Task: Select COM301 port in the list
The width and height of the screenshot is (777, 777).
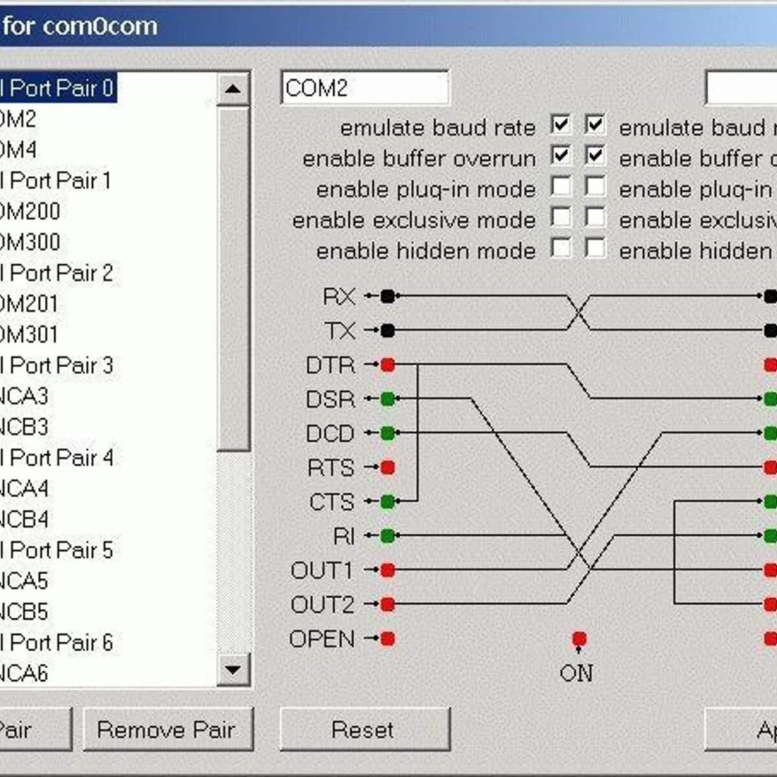Action: [30, 335]
